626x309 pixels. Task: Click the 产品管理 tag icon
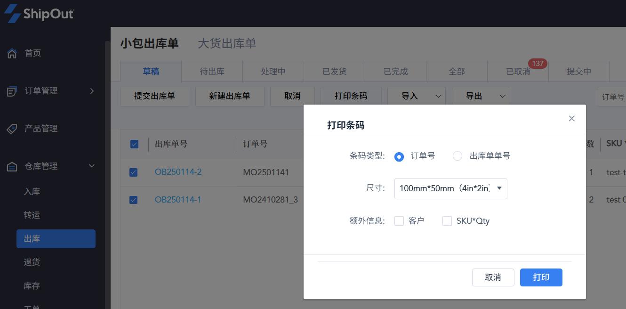pyautogui.click(x=12, y=129)
